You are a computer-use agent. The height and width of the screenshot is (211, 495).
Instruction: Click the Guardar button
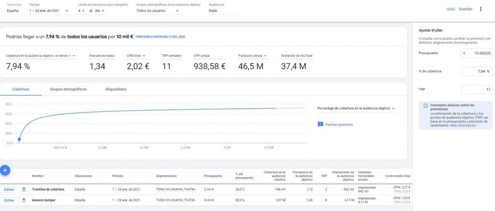466,9
